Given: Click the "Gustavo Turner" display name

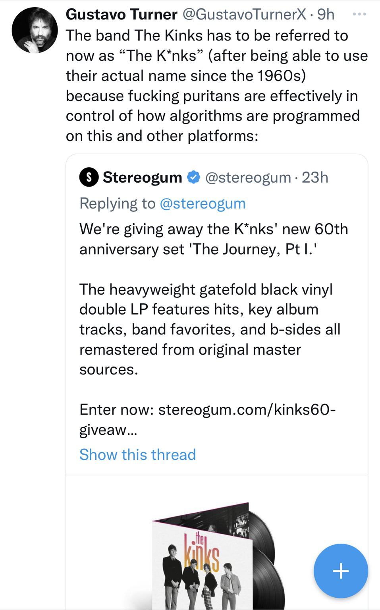Looking at the screenshot, I should (x=121, y=15).
